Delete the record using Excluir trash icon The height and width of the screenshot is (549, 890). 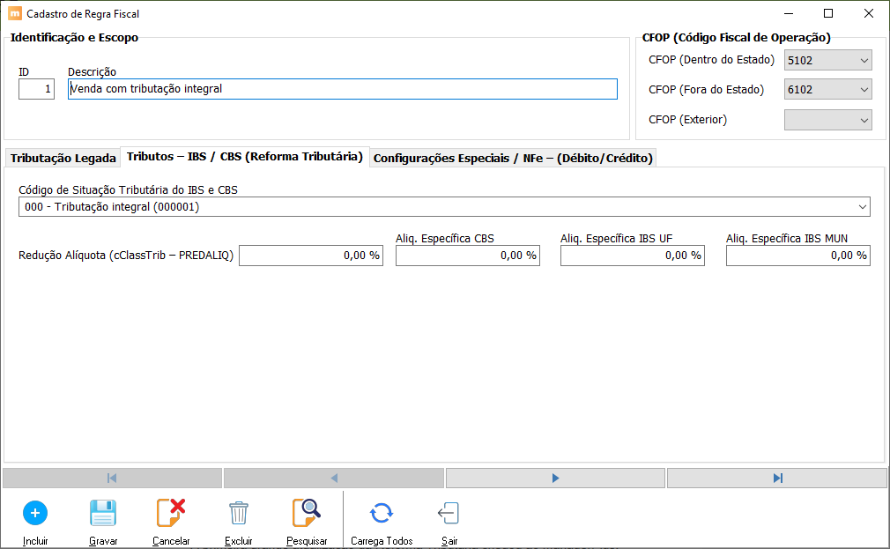238,513
